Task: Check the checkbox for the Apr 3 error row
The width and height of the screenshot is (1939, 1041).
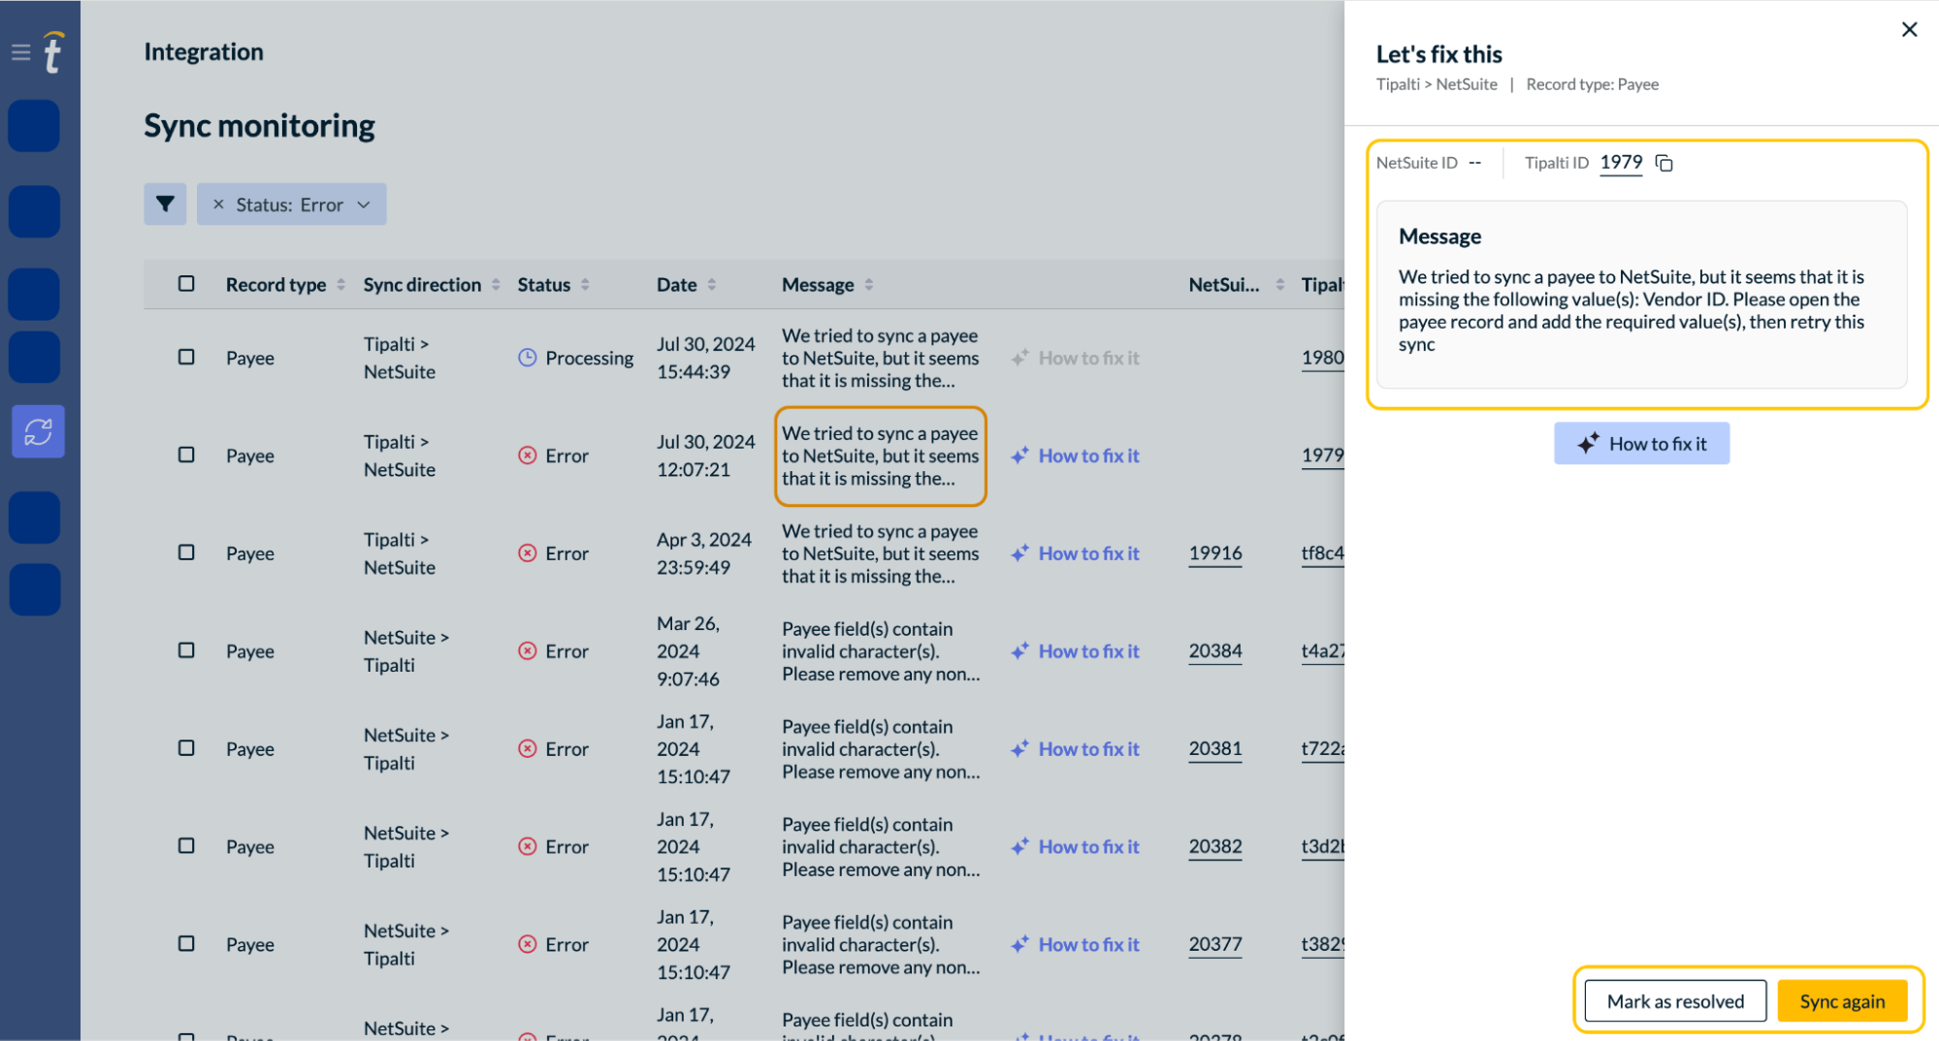Action: [185, 552]
